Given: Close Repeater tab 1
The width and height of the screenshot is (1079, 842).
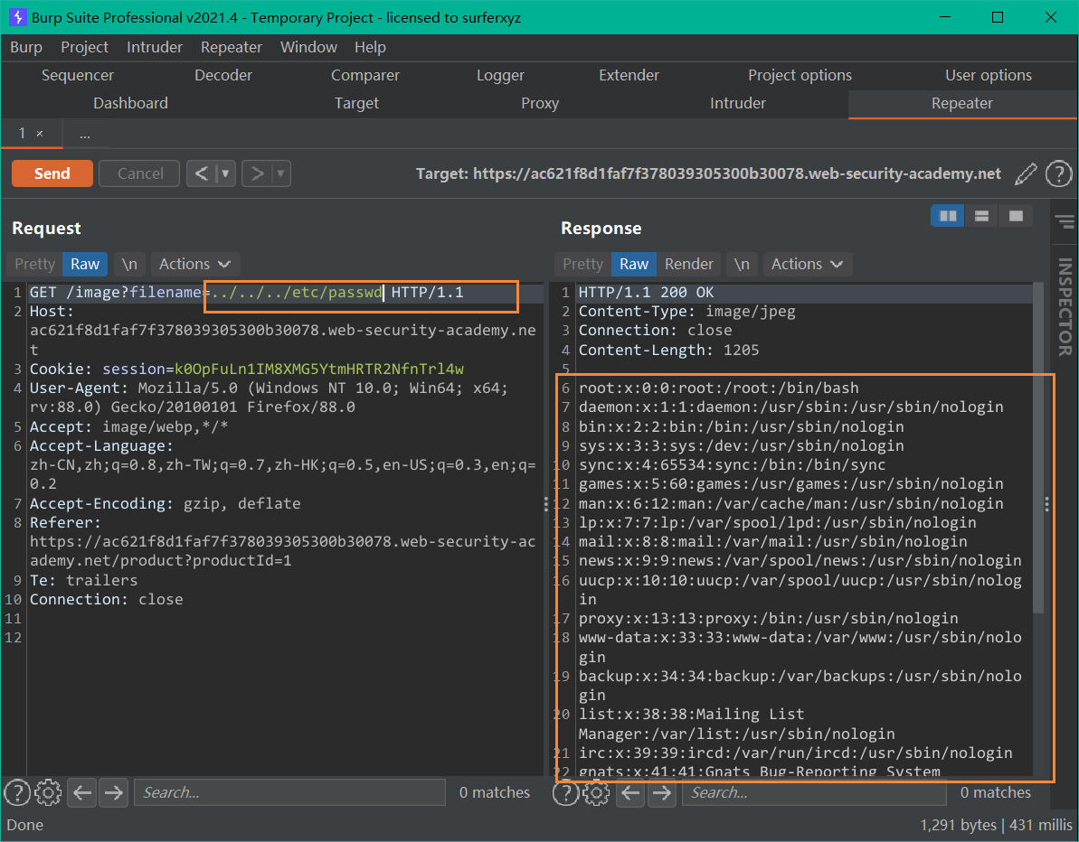Looking at the screenshot, I should (40, 134).
